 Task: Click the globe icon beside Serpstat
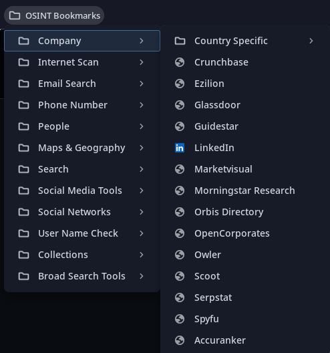tap(180, 298)
